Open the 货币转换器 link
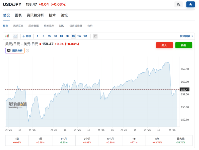This screenshot has width=199, height=150. point(76,26)
